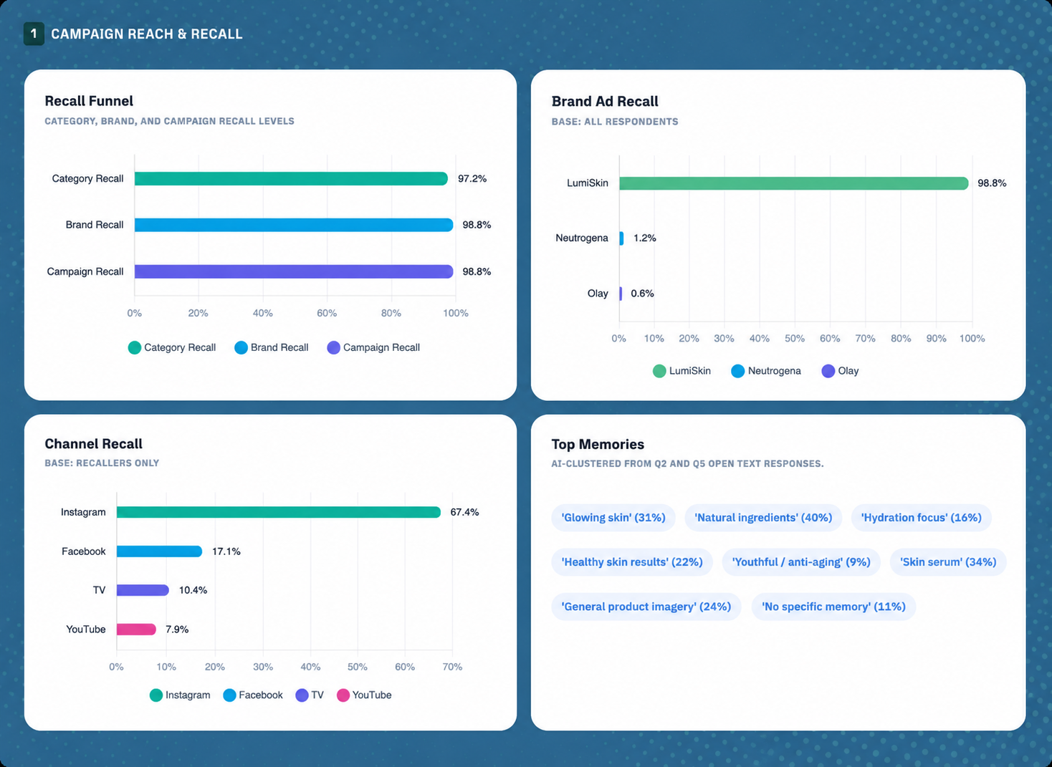Image resolution: width=1052 pixels, height=767 pixels.
Task: Toggle the Neutrogena legend color dot
Action: coord(737,371)
